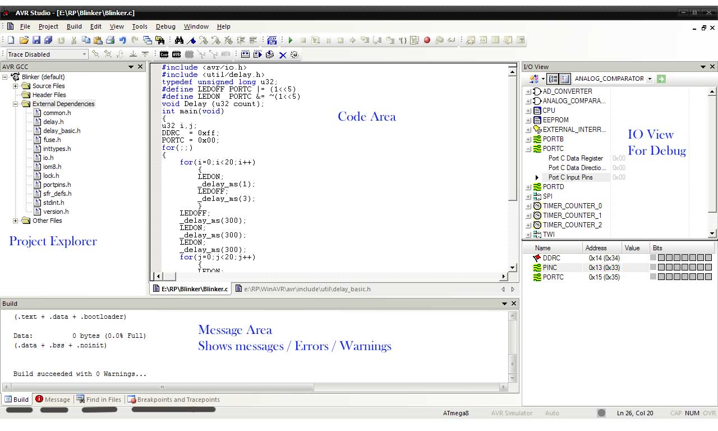Viewport: 718px width, 431px height.
Task: Collapse the External Dependencies folder
Action: (16, 104)
